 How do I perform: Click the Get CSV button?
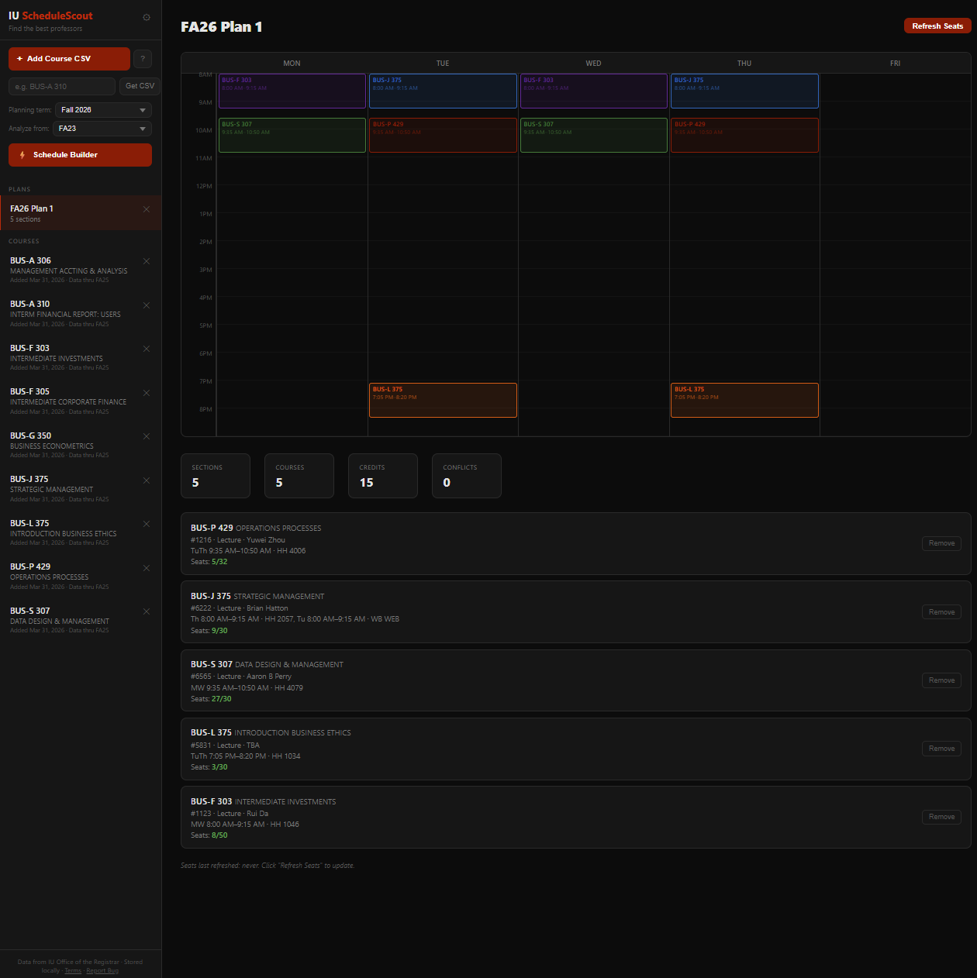coord(140,86)
